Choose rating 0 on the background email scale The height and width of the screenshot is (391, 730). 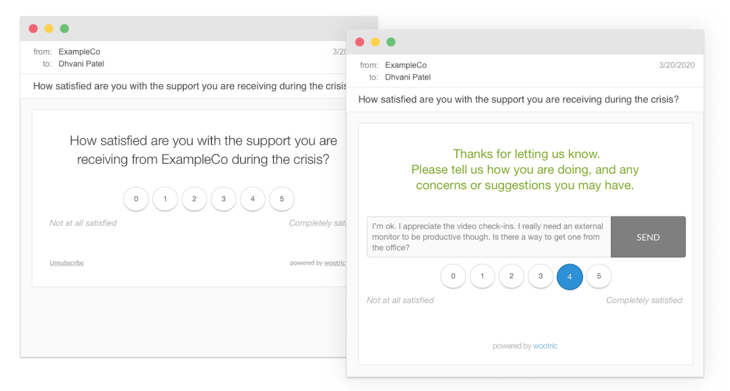[136, 199]
